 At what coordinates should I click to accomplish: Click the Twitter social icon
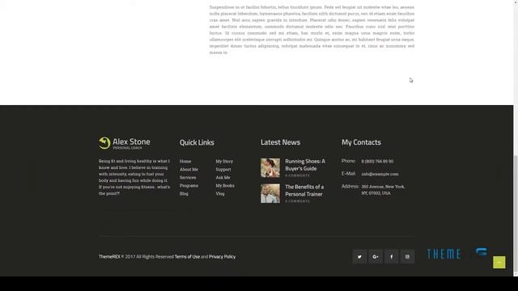(x=359, y=256)
